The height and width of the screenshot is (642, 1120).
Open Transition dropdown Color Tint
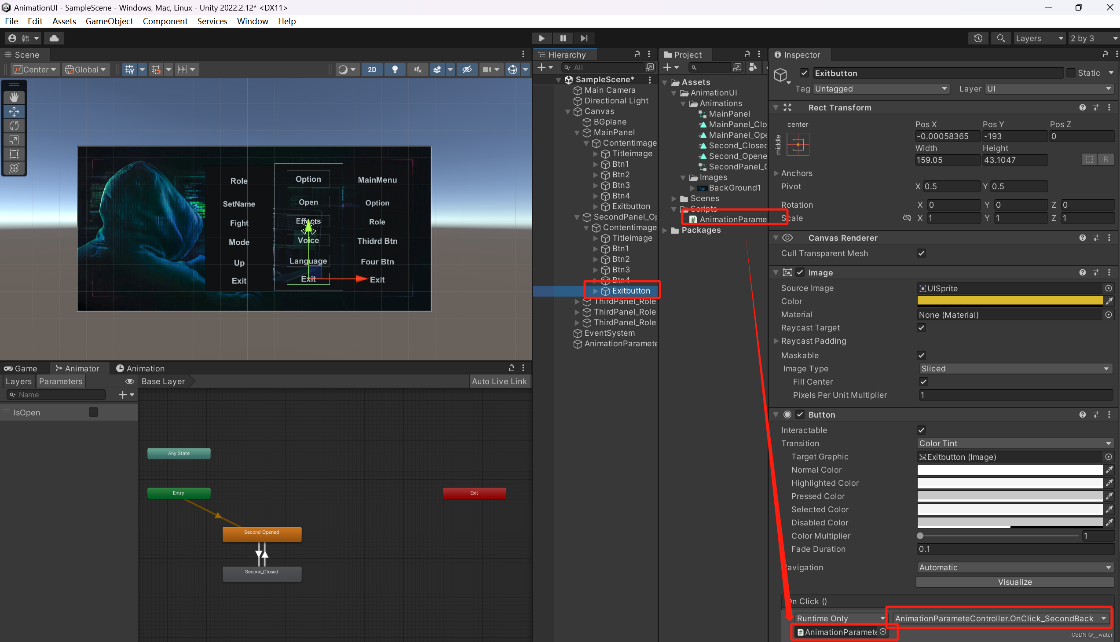coord(1016,444)
